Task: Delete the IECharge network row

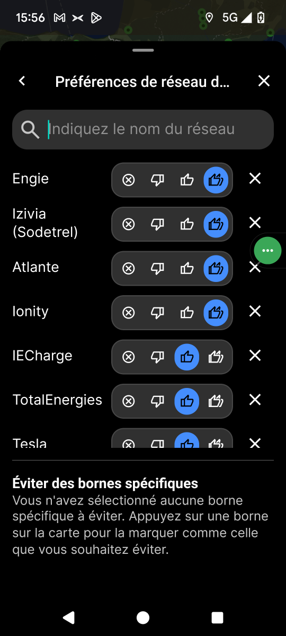Action: tap(255, 356)
